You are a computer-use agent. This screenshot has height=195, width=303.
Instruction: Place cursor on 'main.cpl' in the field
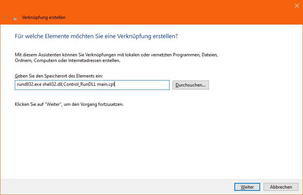click(x=105, y=85)
